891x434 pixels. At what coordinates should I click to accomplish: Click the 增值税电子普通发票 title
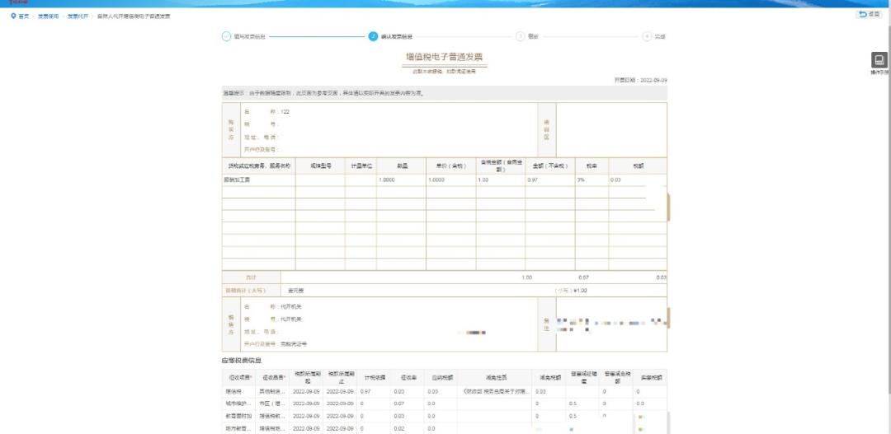445,57
